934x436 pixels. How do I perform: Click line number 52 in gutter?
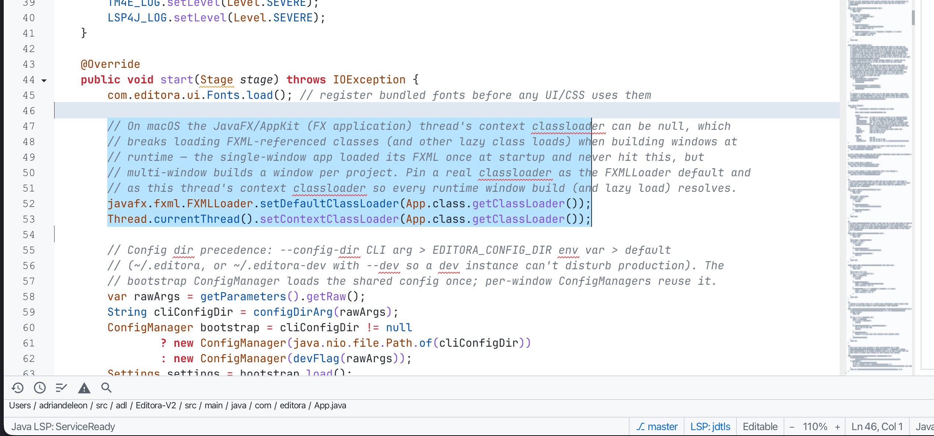(x=29, y=204)
